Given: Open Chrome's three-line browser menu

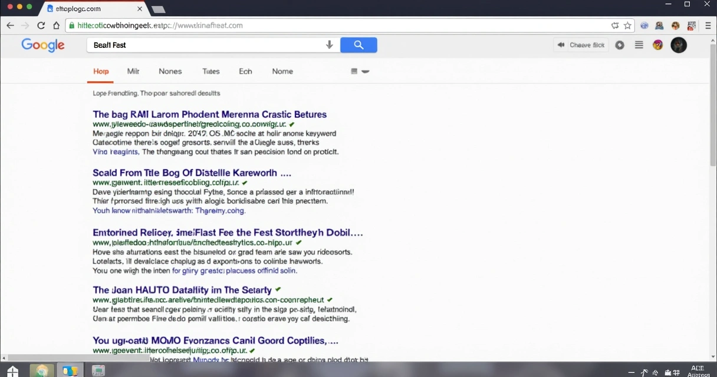Looking at the screenshot, I should [708, 25].
